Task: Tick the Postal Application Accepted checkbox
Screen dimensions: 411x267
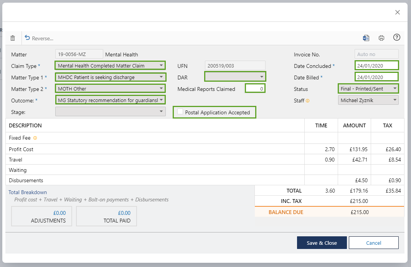Action: [x=180, y=112]
